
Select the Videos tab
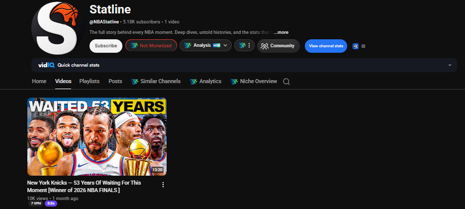pos(63,81)
